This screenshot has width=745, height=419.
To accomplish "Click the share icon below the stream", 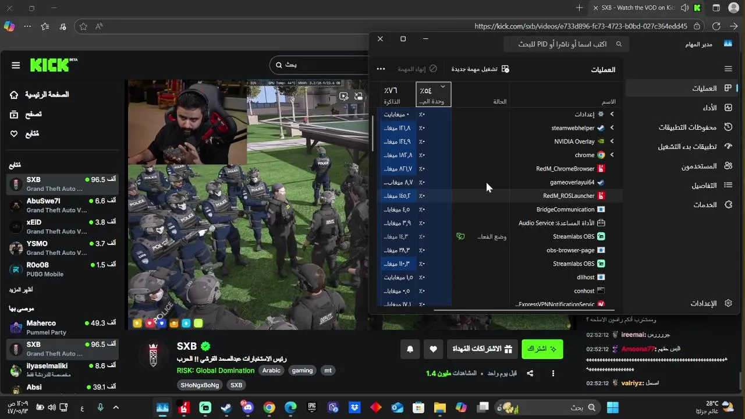I will pos(530,373).
